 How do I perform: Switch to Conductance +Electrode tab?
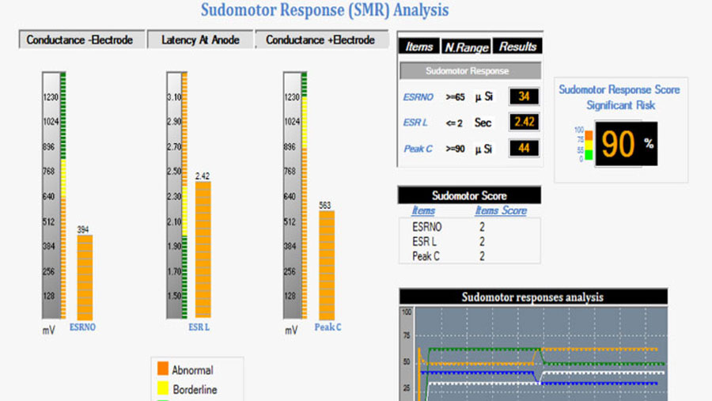pyautogui.click(x=321, y=40)
